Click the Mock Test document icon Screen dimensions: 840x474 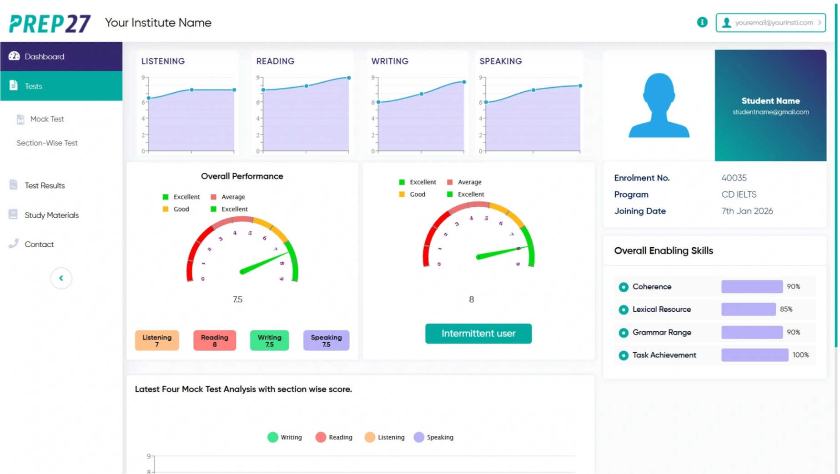point(20,119)
